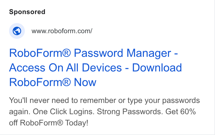Open the www.roboform.com/ URL link
This screenshot has height=135, width=215.
[62, 31]
